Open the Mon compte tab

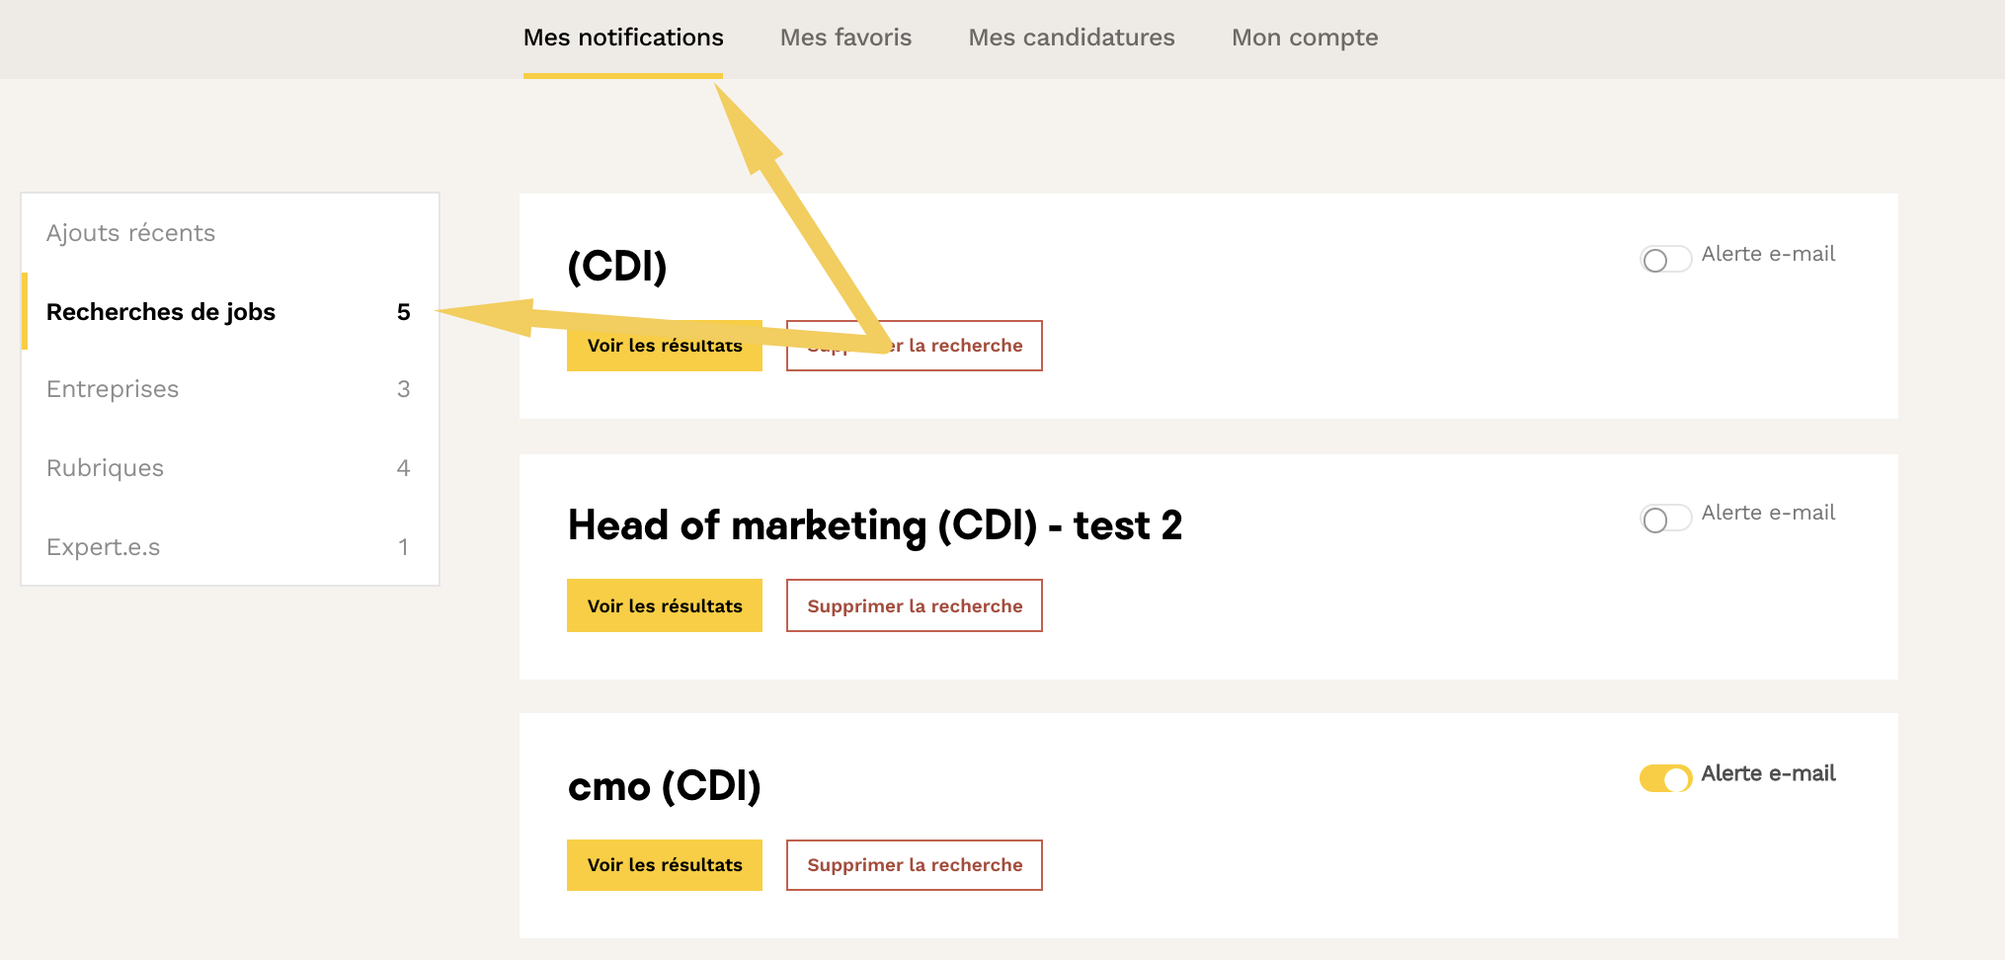tap(1304, 38)
